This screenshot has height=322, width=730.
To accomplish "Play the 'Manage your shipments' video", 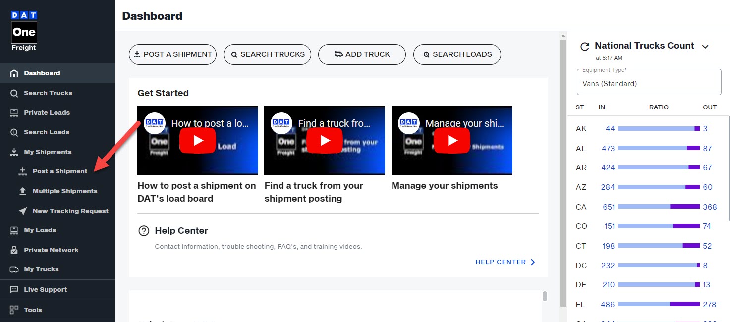I will click(x=451, y=140).
